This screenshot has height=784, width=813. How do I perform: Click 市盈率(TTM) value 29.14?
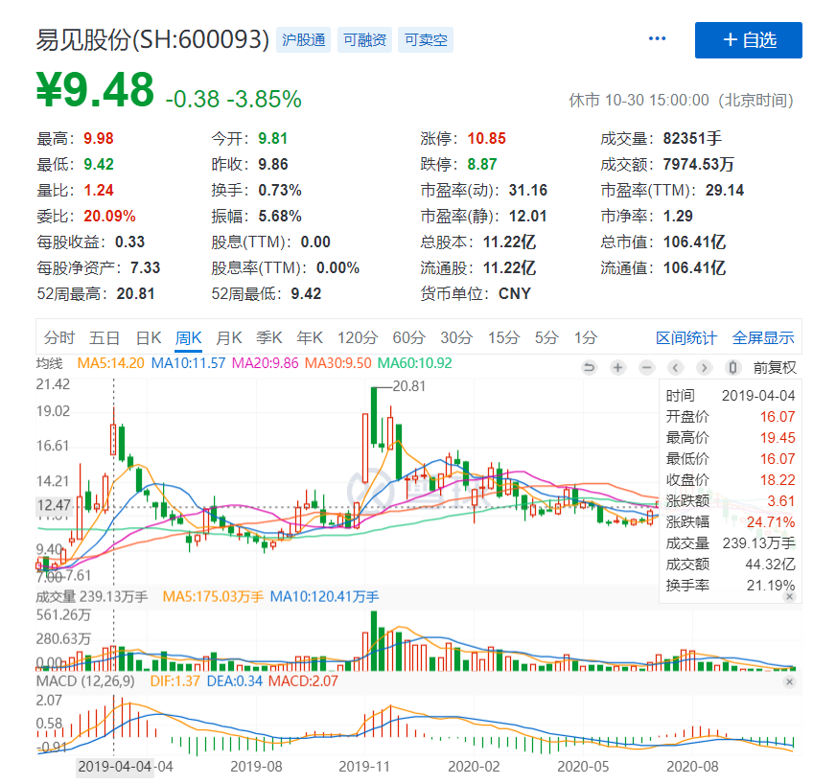coord(725,191)
